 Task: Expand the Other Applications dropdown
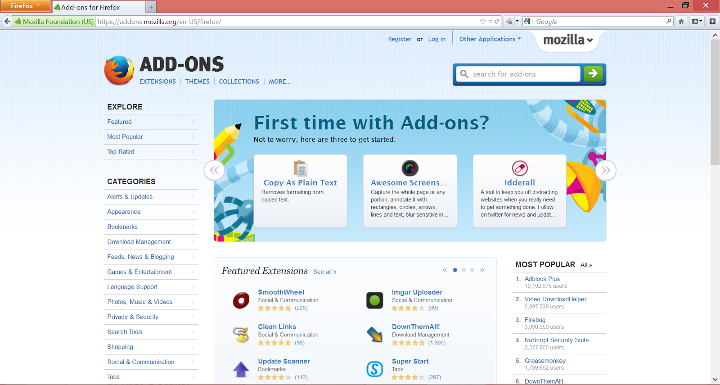pos(490,39)
